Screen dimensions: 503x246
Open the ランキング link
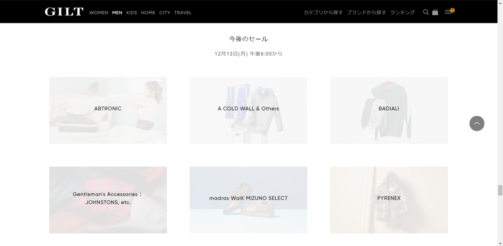click(x=402, y=13)
